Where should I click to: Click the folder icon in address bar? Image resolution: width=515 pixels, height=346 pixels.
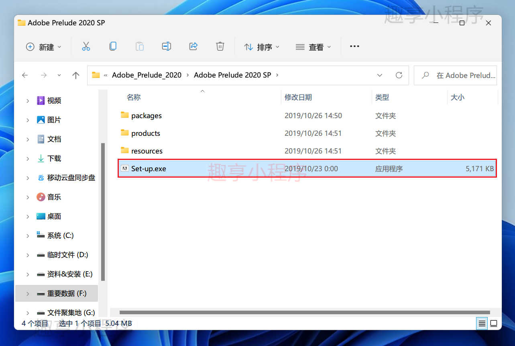pyautogui.click(x=96, y=75)
